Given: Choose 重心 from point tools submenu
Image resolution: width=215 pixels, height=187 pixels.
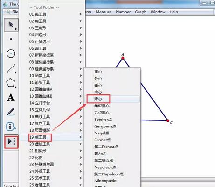Looking at the screenshot, I should pyautogui.click(x=112, y=72).
